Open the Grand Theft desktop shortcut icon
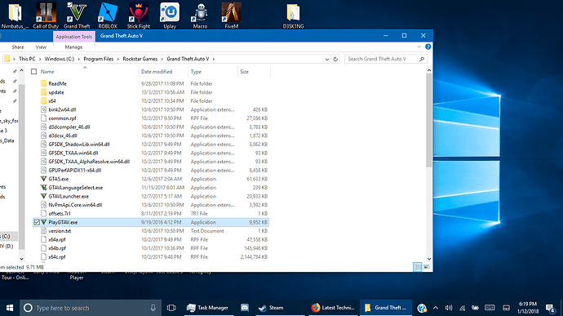The image size is (563, 316). coord(77,16)
